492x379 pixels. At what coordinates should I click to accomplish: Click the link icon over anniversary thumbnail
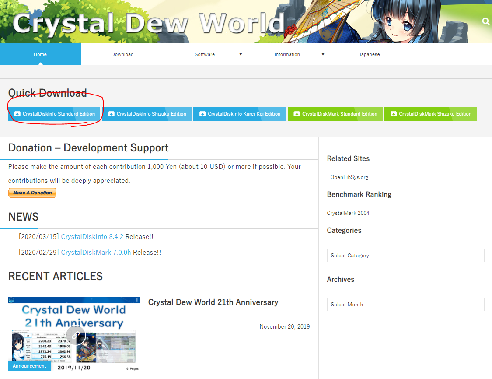pyautogui.click(x=76, y=335)
